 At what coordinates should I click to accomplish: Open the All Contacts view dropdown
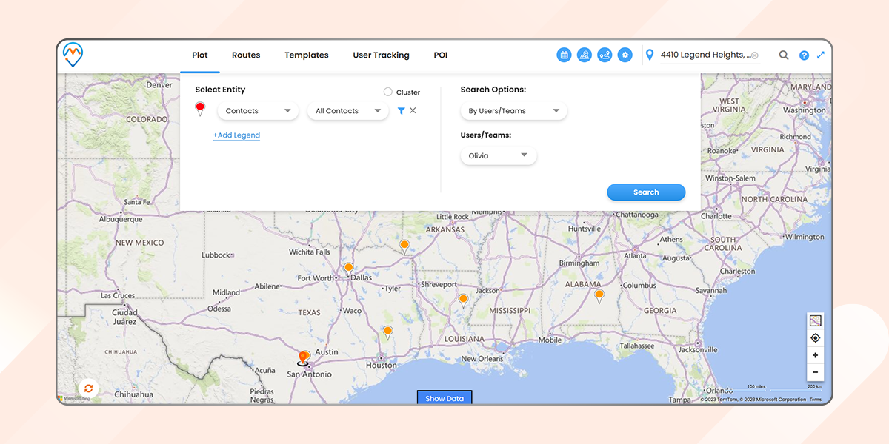(x=347, y=111)
